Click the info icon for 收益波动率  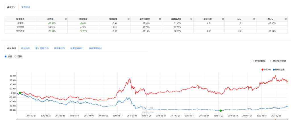[x=192, y=19]
